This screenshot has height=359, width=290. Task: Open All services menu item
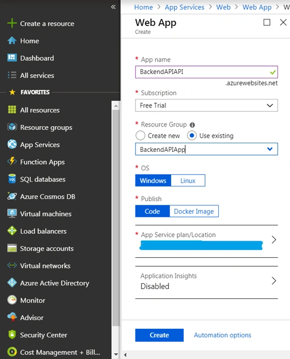[x=37, y=75]
